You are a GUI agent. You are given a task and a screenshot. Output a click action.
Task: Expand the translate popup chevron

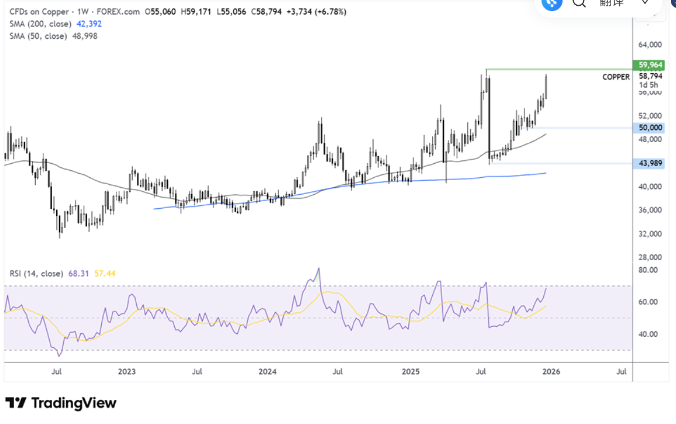tap(645, 3)
